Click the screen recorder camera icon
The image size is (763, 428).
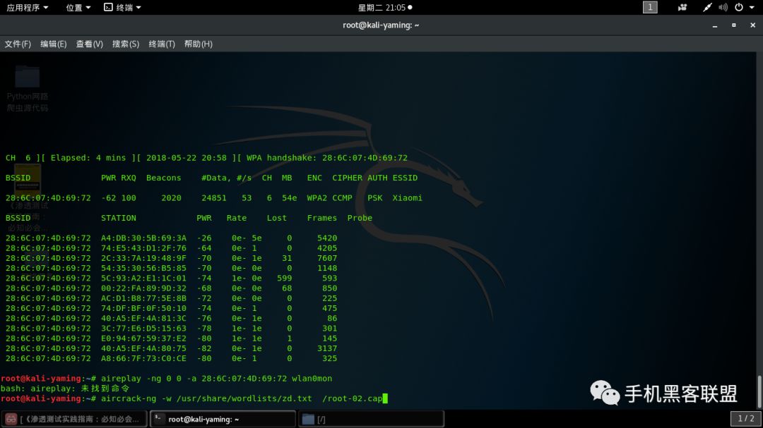tap(682, 7)
